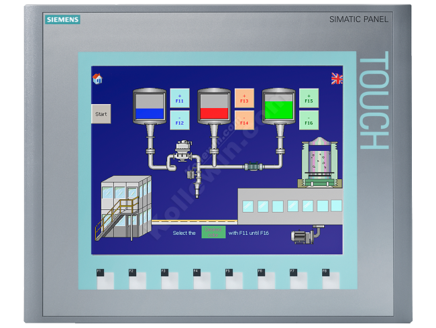Increase red with the + F13 button

click(x=244, y=99)
